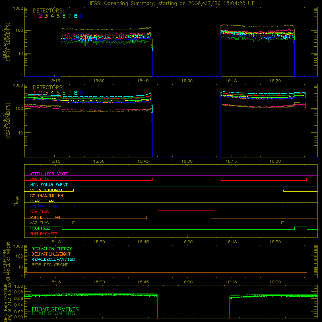Click the 15:15 tick under the front segments plot

pos(55,81)
